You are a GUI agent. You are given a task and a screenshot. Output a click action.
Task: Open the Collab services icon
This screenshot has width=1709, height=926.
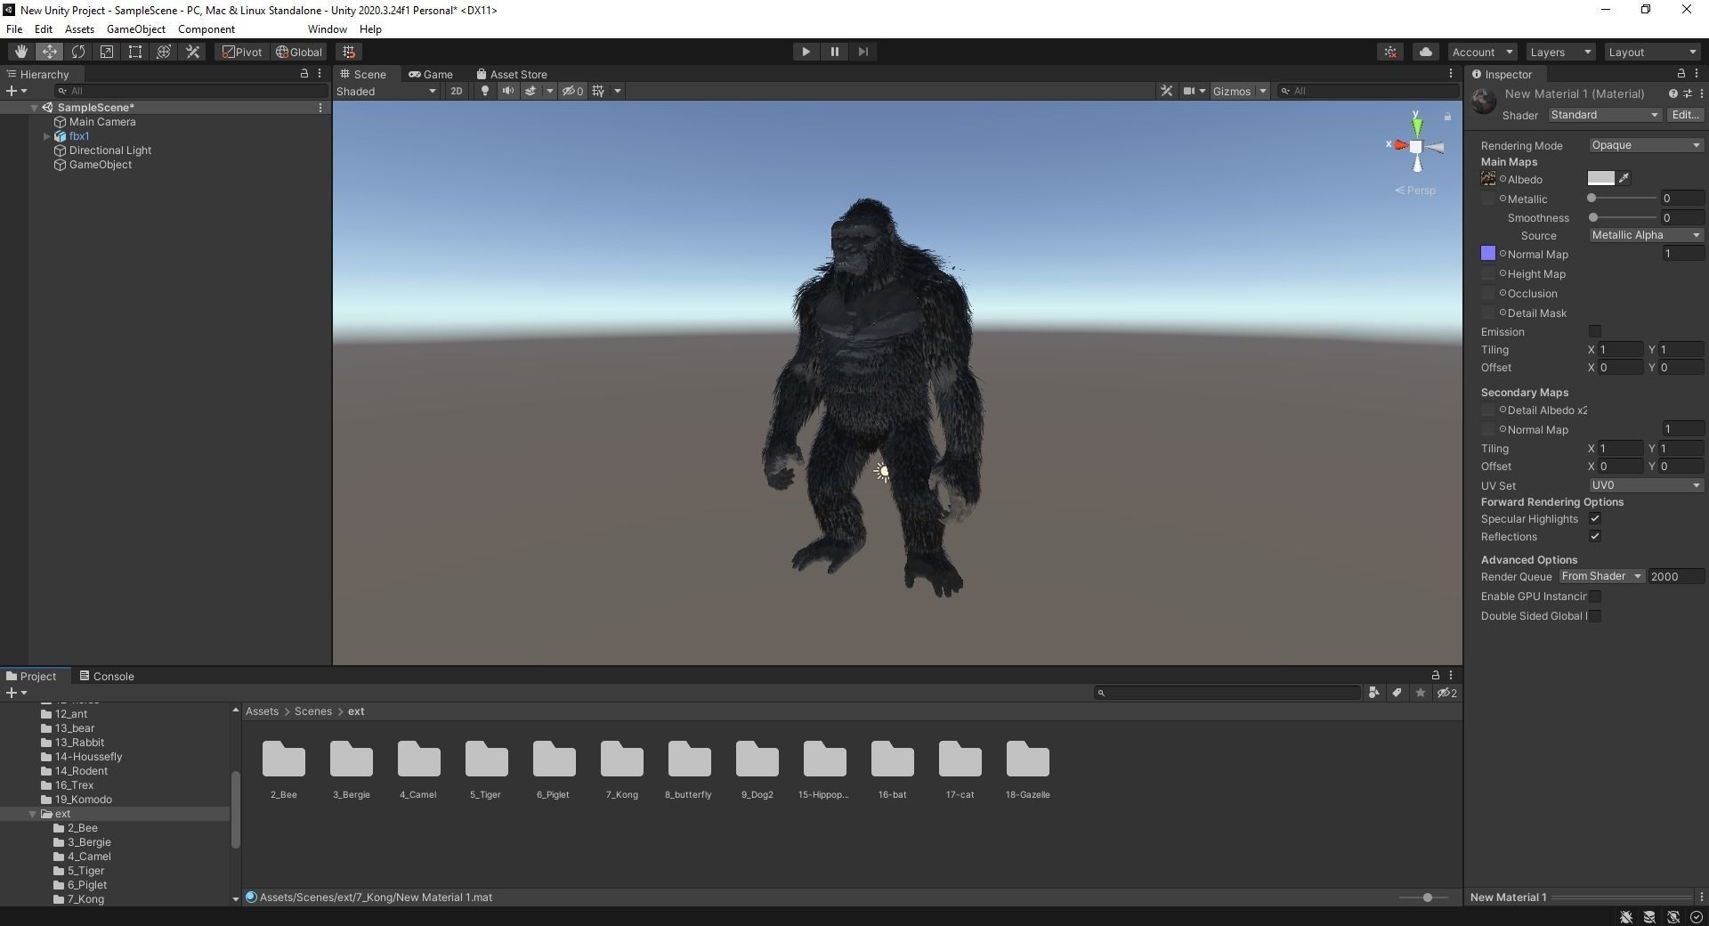pos(1390,52)
